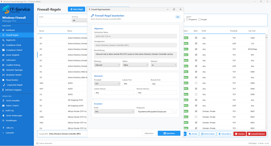Open the Protokoll dropdown set to TCP
The height and width of the screenshot is (146, 271).
(x=107, y=84)
